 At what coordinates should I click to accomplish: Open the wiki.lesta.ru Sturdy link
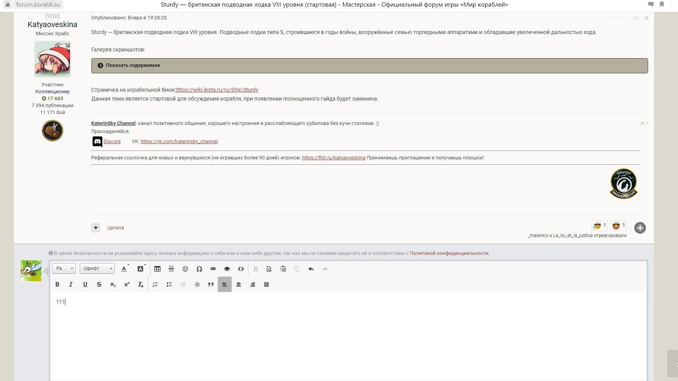[x=217, y=90]
